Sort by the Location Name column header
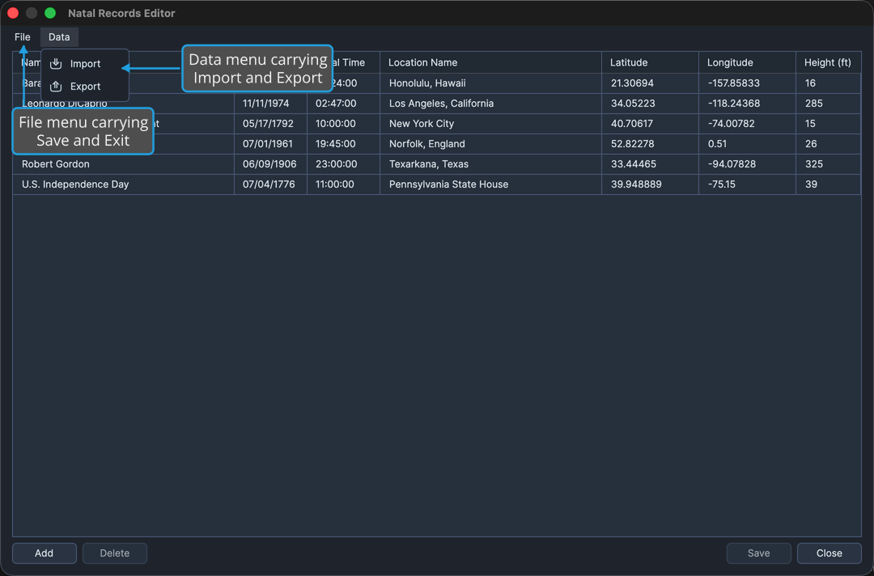Image resolution: width=874 pixels, height=576 pixels. [490, 62]
